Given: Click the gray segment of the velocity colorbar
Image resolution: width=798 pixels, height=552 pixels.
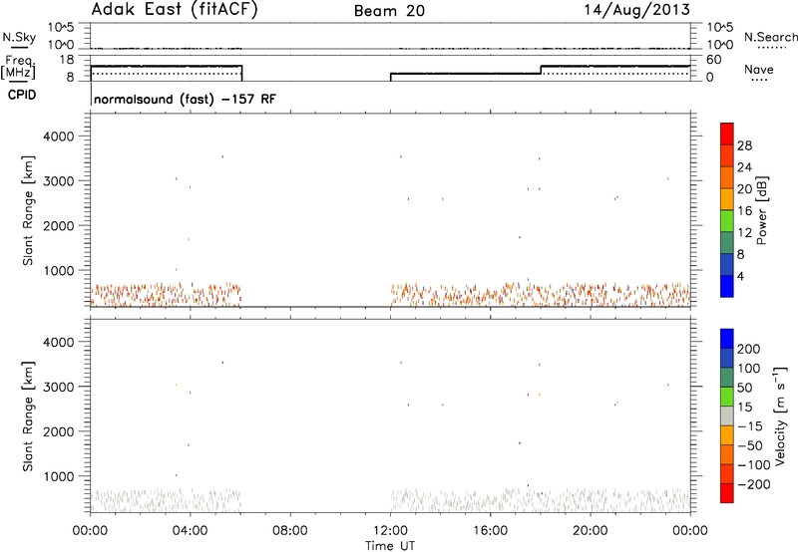Looking at the screenshot, I should 727,415.
